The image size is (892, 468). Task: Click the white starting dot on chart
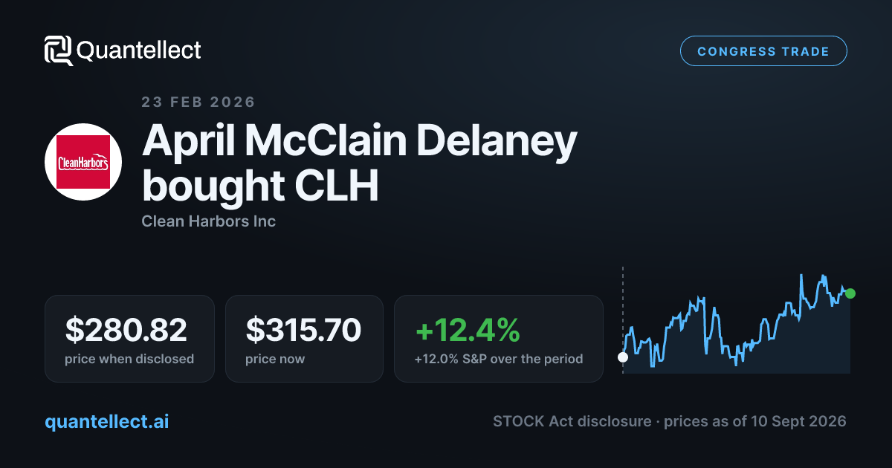coord(623,357)
